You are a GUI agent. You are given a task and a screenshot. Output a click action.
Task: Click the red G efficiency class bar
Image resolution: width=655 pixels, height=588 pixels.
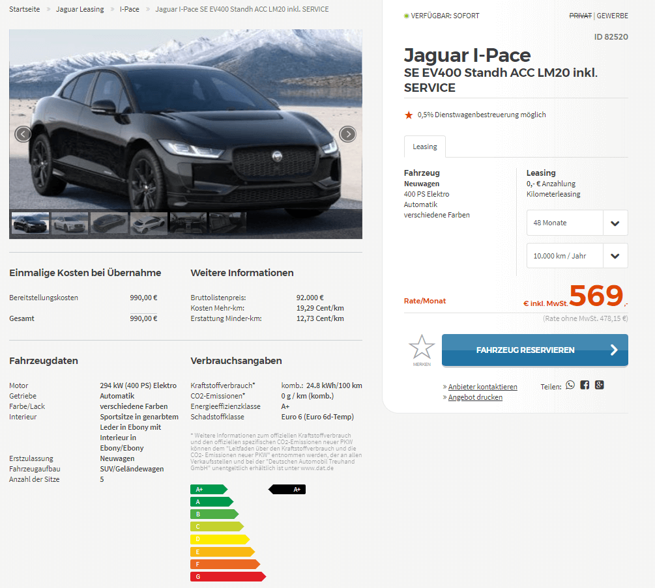[x=228, y=577]
